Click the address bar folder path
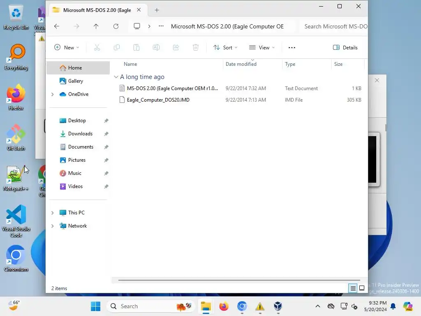Screen dimensions: 421x316 (x=227, y=26)
